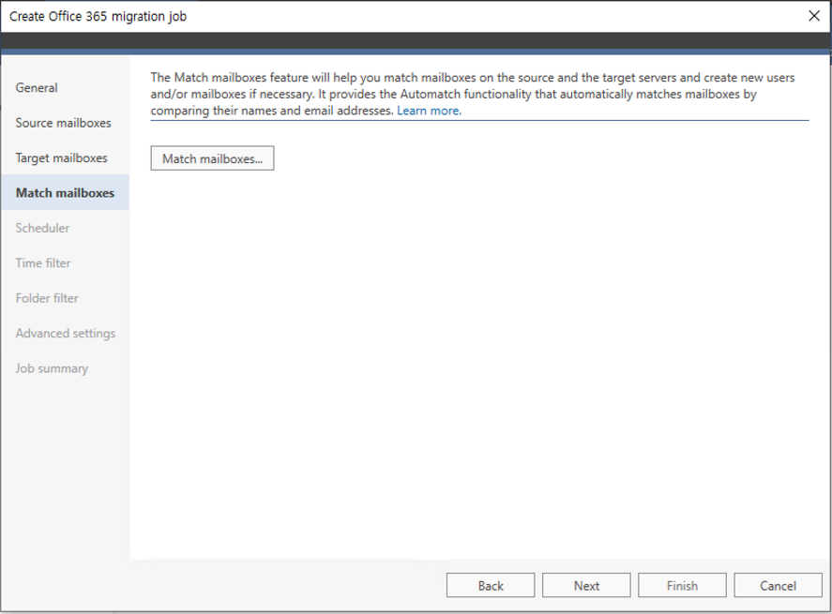Select the Match mailboxes sidebar item

pyautogui.click(x=65, y=192)
